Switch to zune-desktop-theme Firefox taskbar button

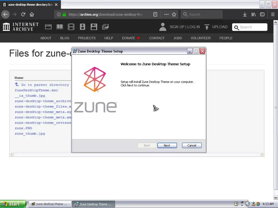[50, 204]
